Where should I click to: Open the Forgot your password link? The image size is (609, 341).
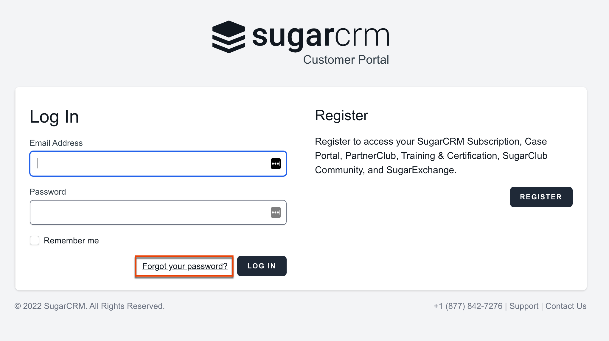(x=184, y=266)
